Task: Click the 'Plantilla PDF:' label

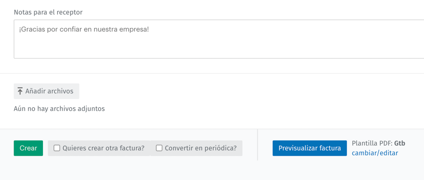Action: [372, 143]
